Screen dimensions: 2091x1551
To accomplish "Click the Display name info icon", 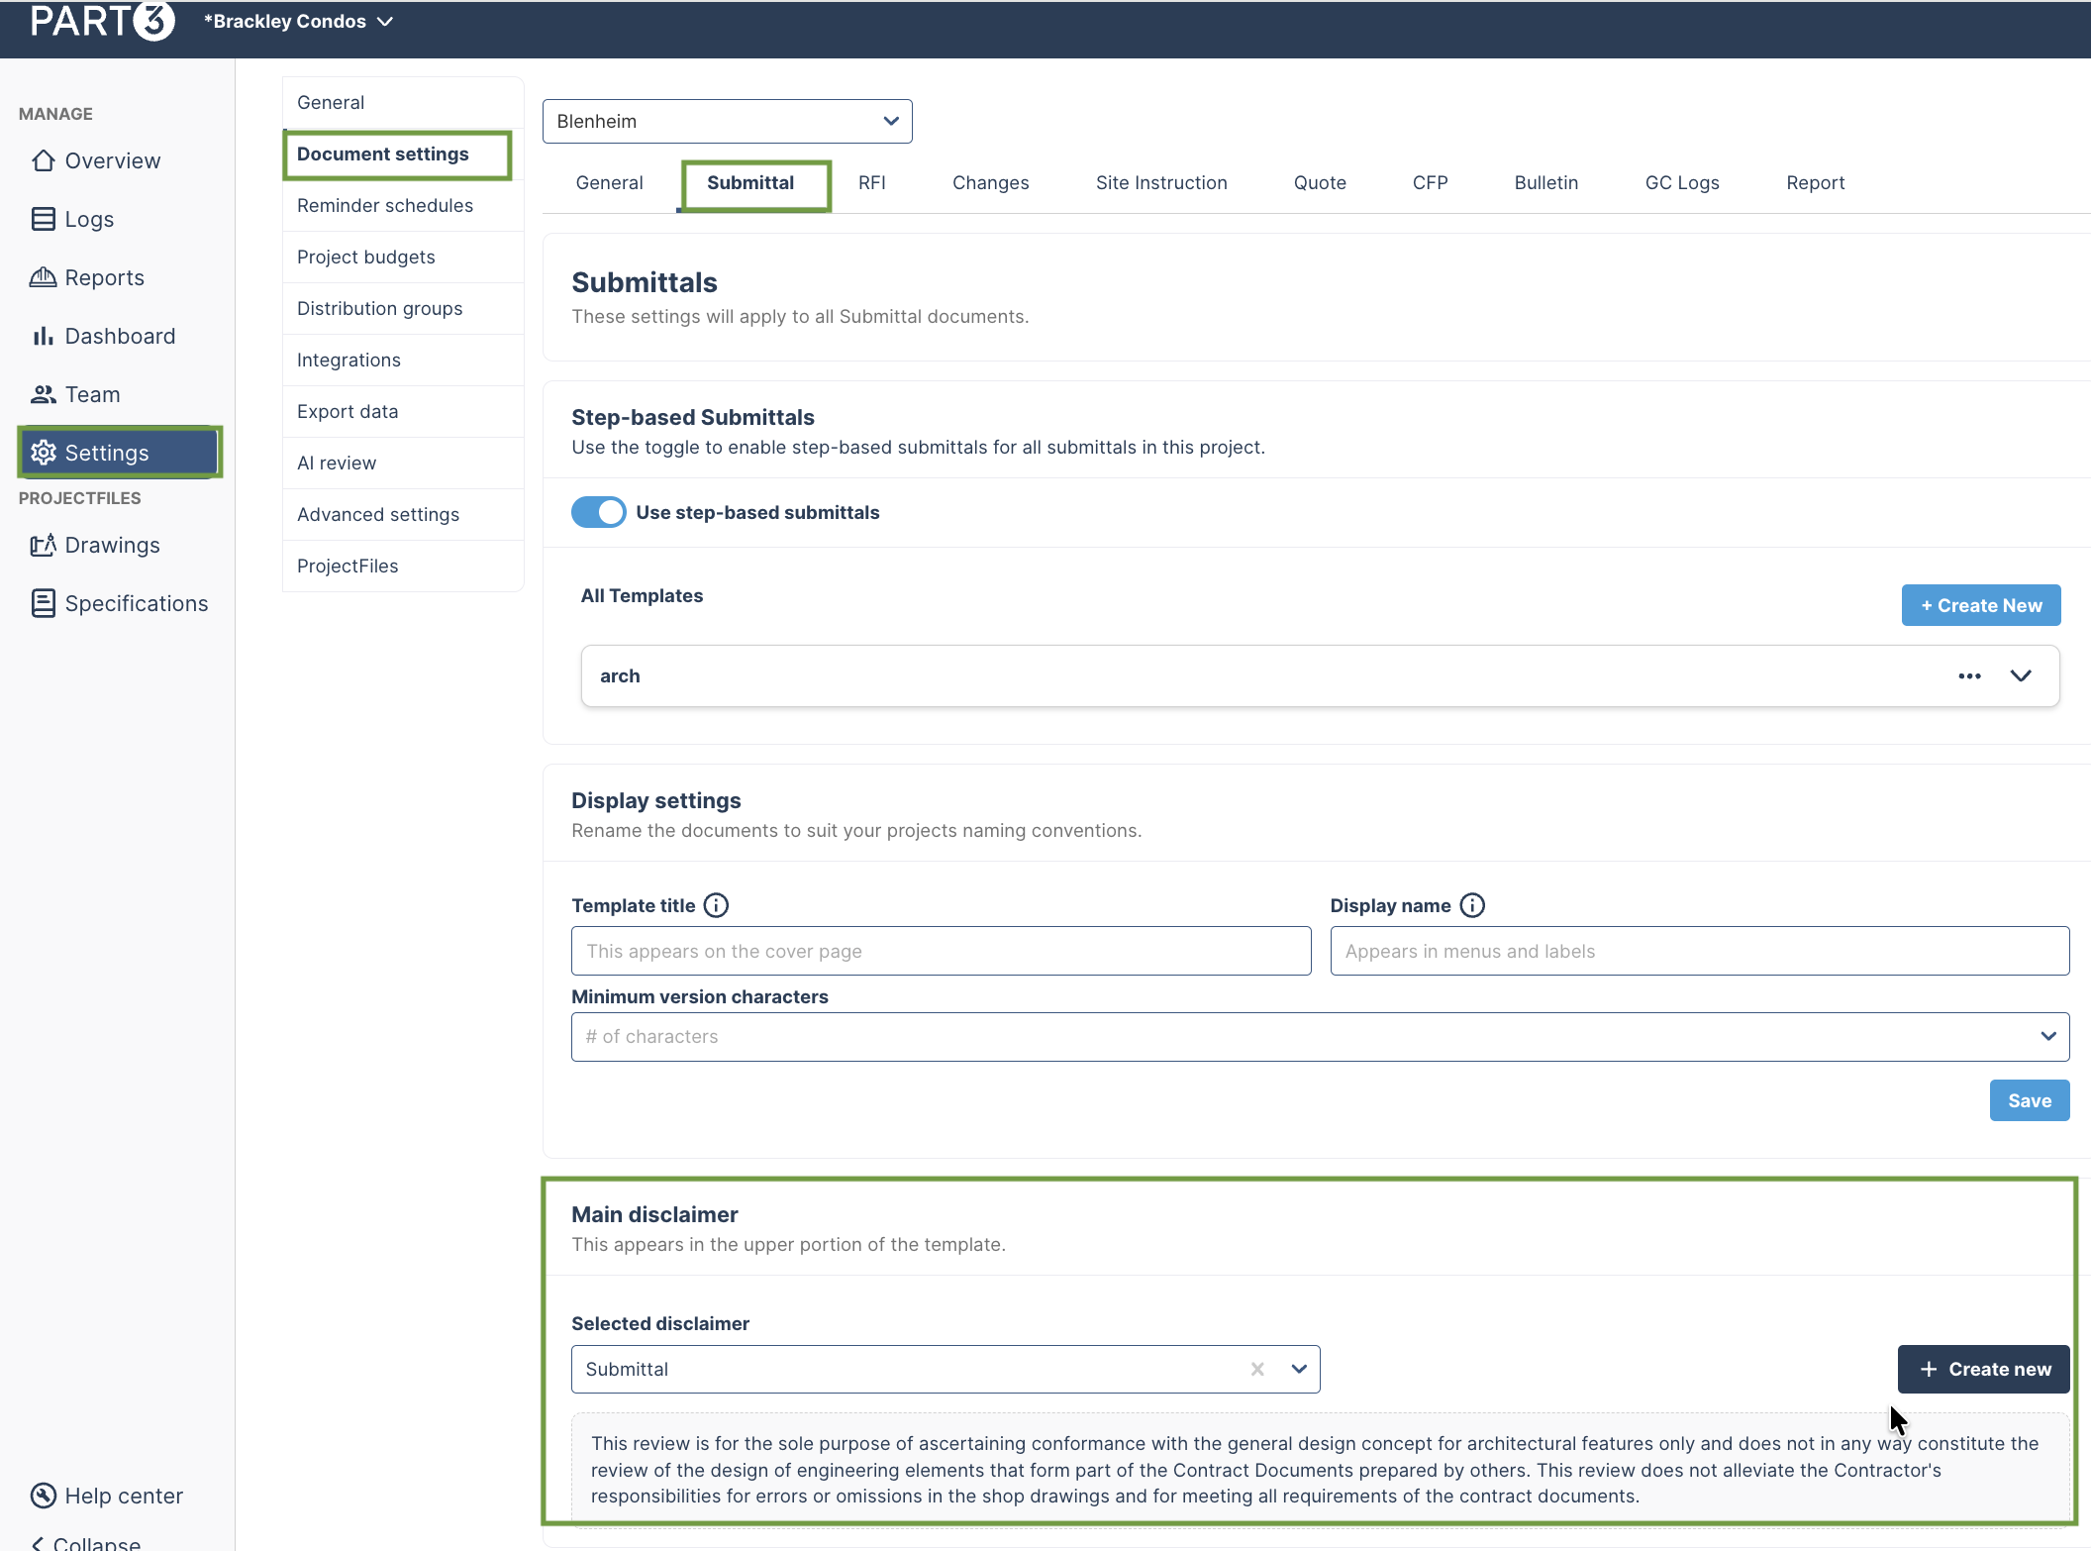I will 1472,905.
